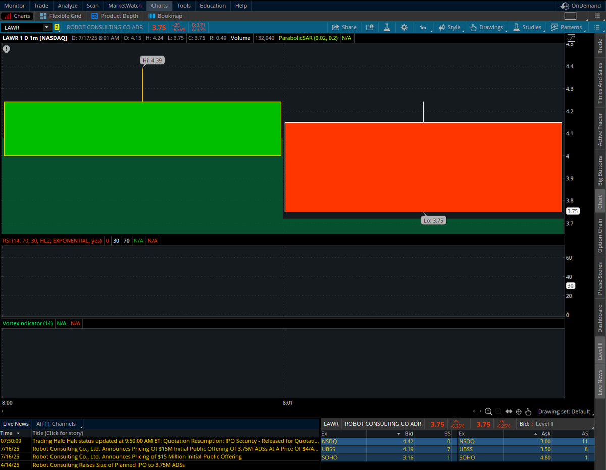Screen dimensions: 606x470
Task: Sort news by Time column
Action: 10,433
